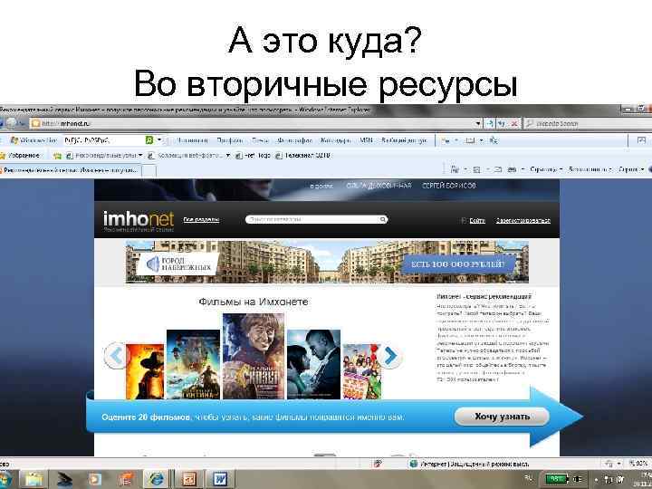
Task: Open the Page menu in the command bar
Action: click(x=546, y=169)
